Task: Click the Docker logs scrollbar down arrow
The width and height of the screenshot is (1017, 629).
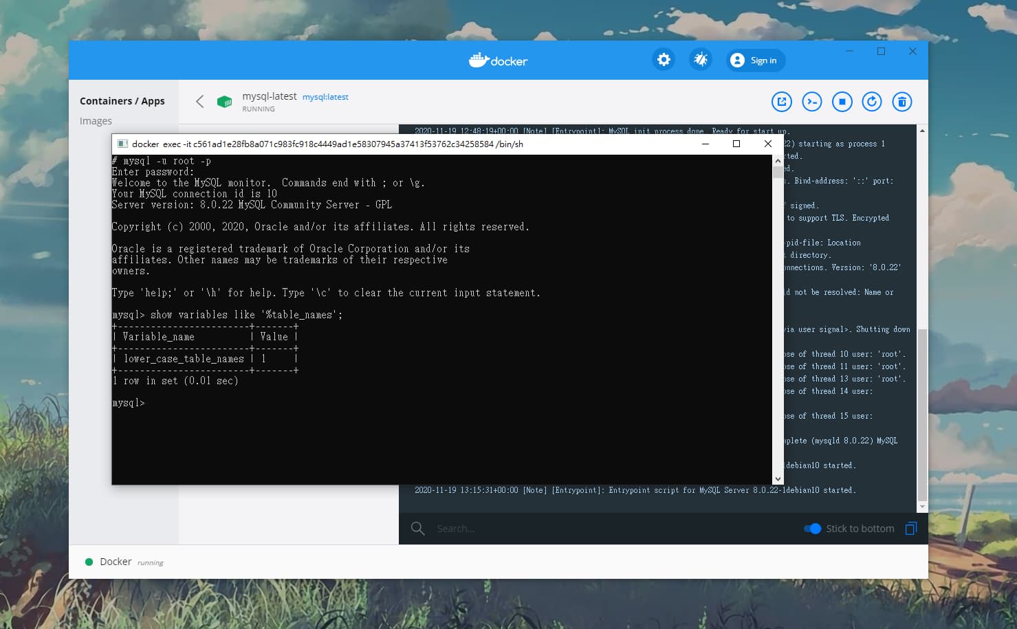Action: [922, 507]
